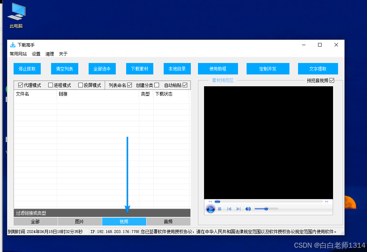Open the 关于 menu
This screenshot has width=367, height=252.
[63, 54]
